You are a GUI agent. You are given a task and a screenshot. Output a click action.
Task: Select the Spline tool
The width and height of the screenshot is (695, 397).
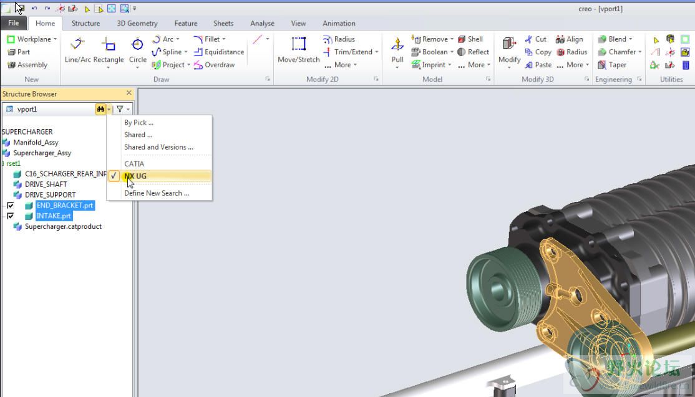167,52
